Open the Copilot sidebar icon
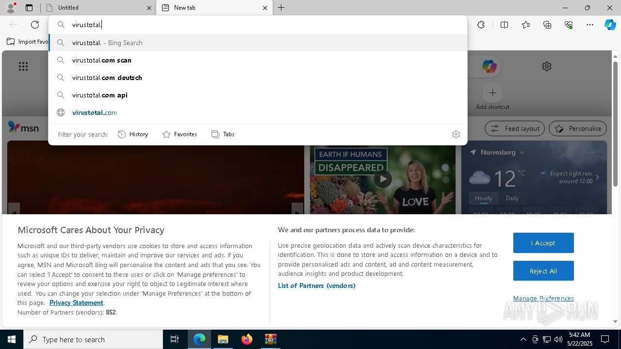This screenshot has width=621, height=349. point(610,25)
